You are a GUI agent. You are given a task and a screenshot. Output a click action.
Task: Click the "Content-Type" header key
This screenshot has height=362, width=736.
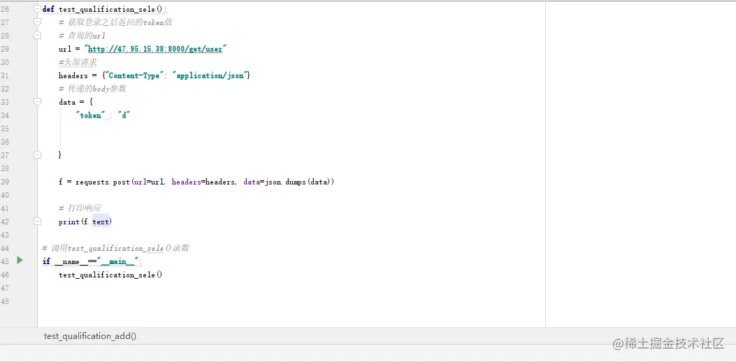point(133,75)
